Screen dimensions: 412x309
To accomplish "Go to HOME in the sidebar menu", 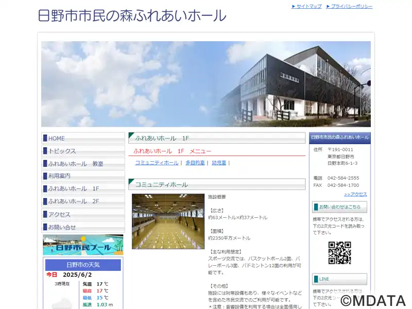I will [83, 138].
